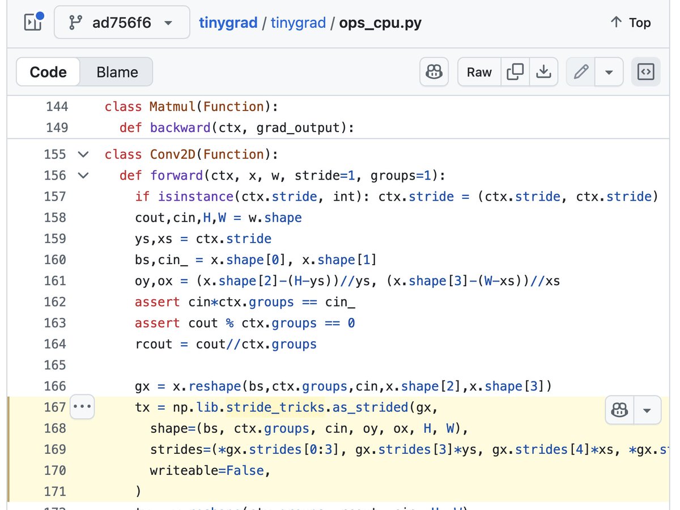Viewport: 680px width, 510px height.
Task: Open the ad756f6 branch selector dropdown
Action: 122,23
